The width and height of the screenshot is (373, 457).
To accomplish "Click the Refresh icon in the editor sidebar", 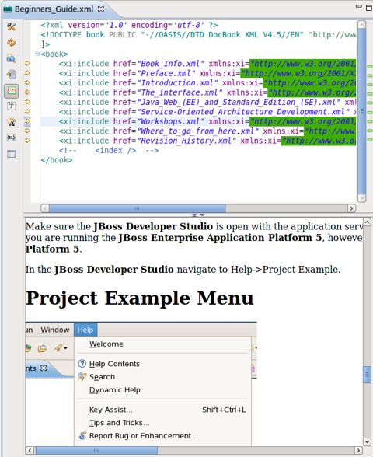I will pyautogui.click(x=12, y=43).
